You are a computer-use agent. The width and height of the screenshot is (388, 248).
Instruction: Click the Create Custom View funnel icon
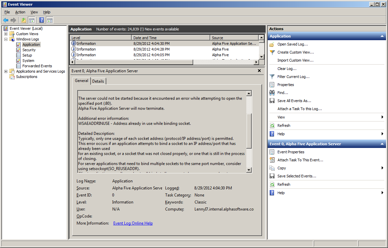point(272,52)
